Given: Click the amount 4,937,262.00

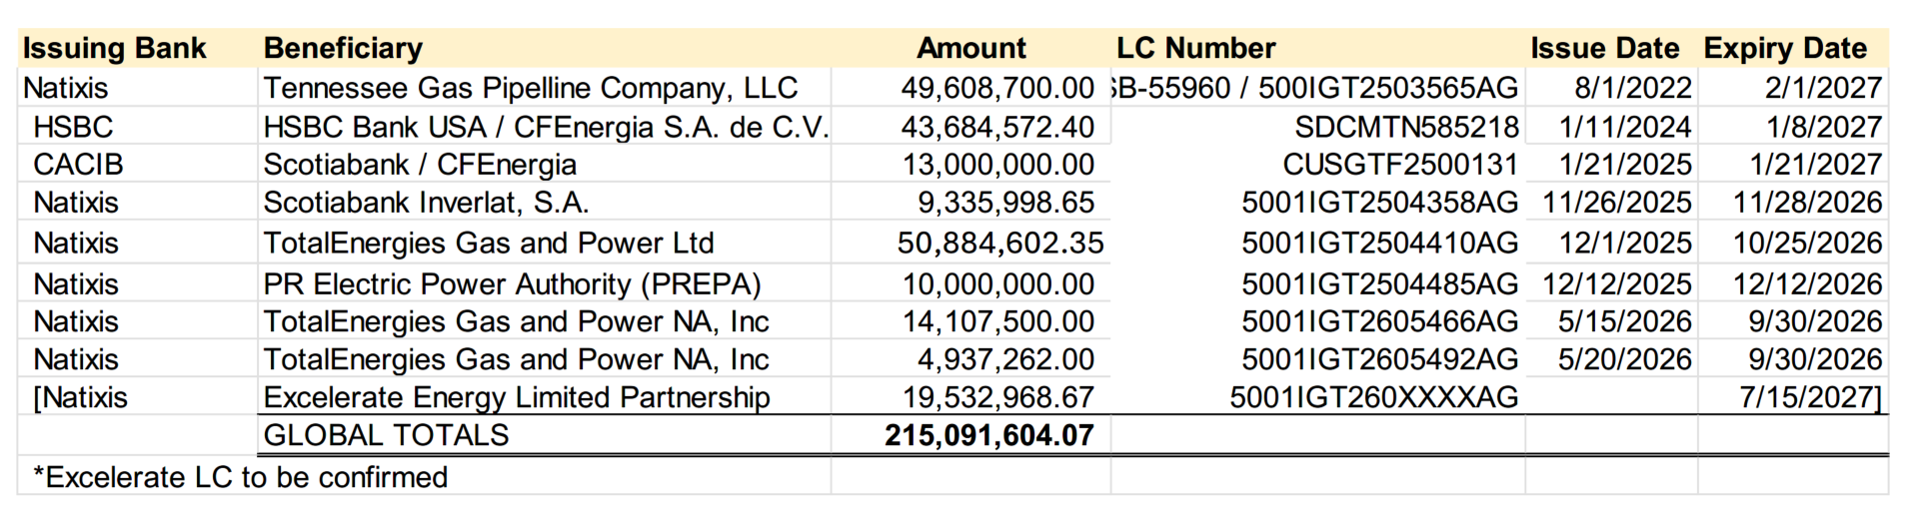Looking at the screenshot, I should click(1006, 359).
